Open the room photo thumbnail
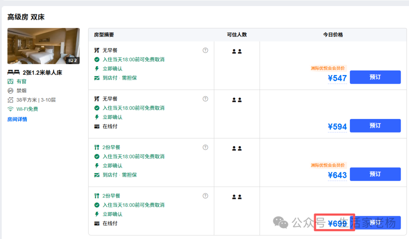Image resolution: width=409 pixels, height=239 pixels. pos(44,46)
